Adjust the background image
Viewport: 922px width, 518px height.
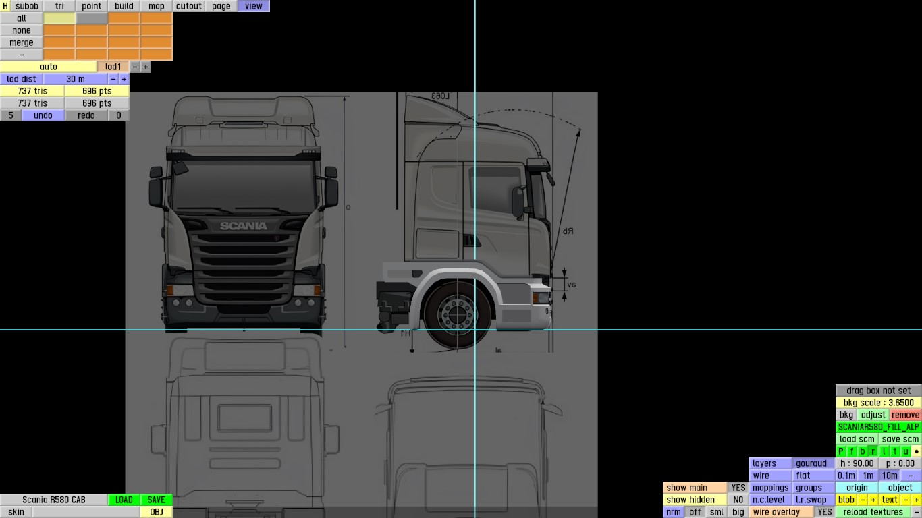pos(873,415)
